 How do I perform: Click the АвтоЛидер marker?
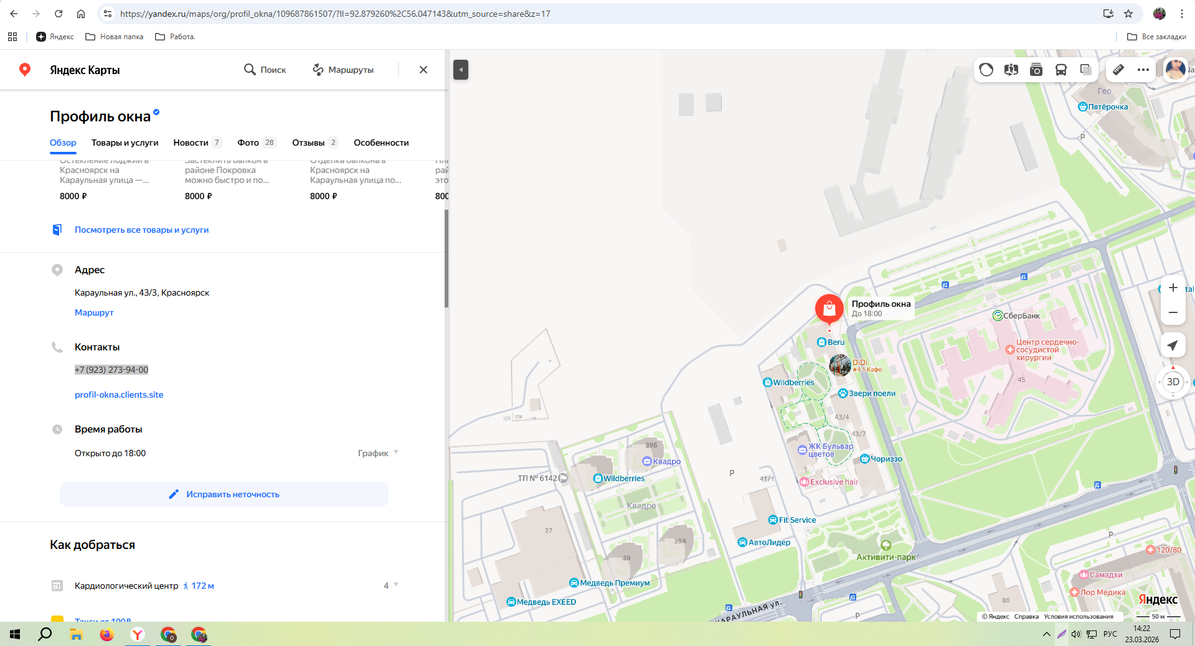tap(764, 542)
